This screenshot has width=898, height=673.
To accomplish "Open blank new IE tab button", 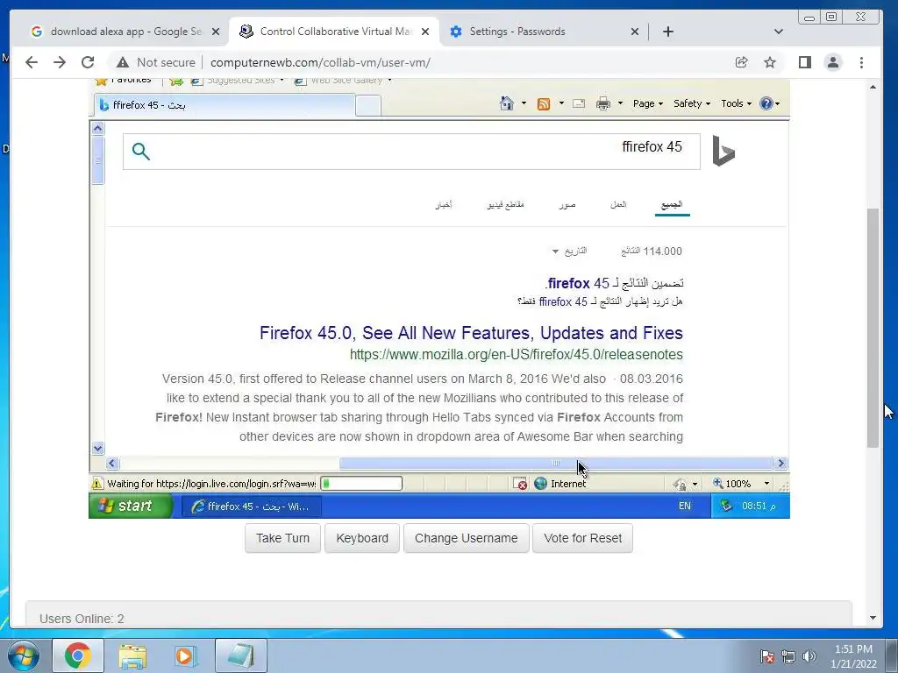I will tap(367, 106).
